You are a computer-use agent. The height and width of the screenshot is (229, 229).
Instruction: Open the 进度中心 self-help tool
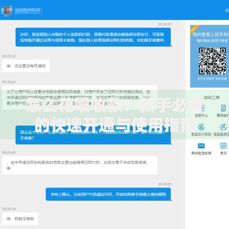201,111
